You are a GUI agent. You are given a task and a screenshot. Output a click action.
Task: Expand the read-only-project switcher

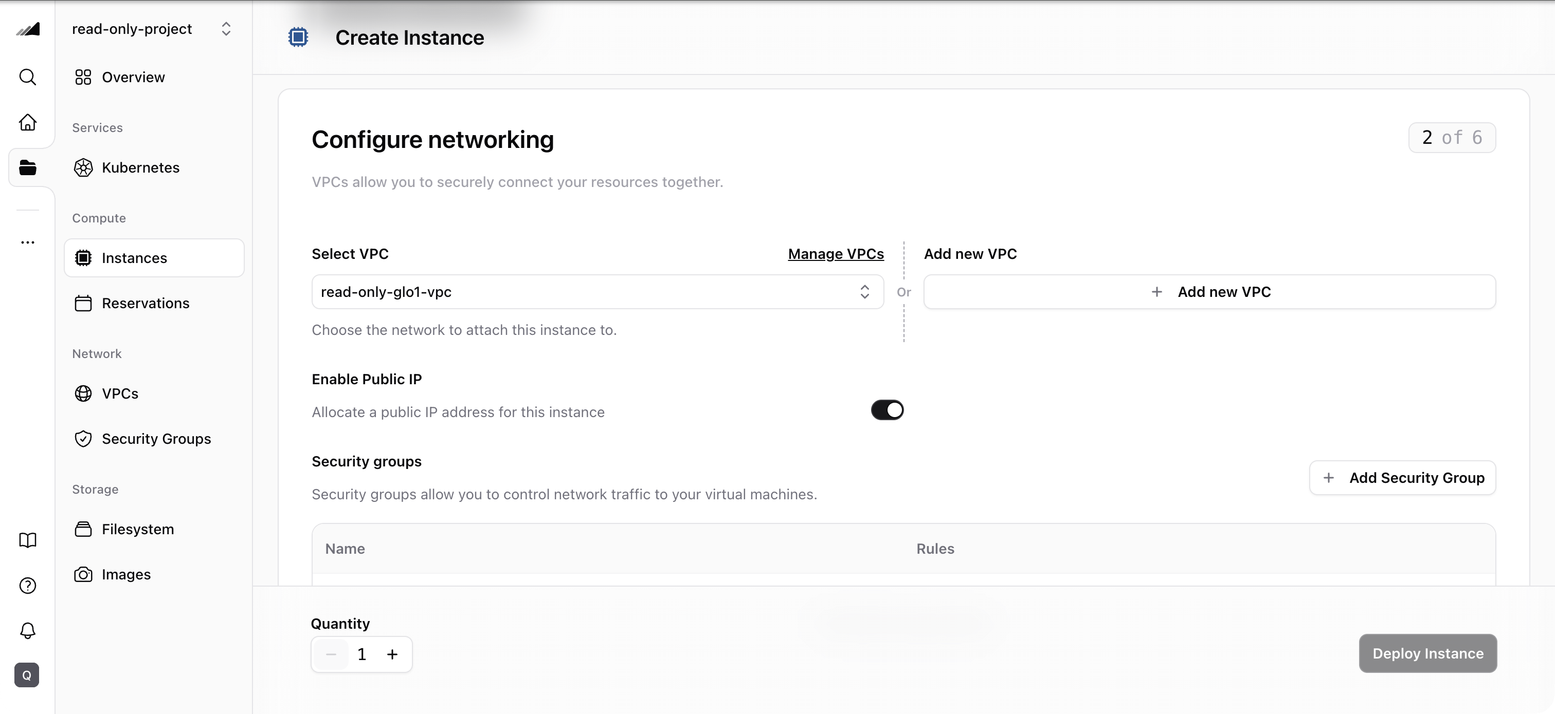(152, 29)
